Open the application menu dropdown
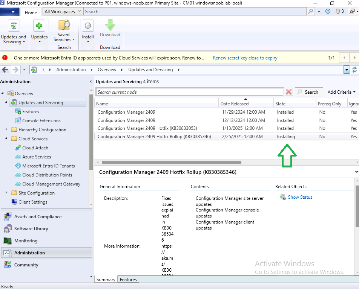359x289 pixels. [x=10, y=12]
